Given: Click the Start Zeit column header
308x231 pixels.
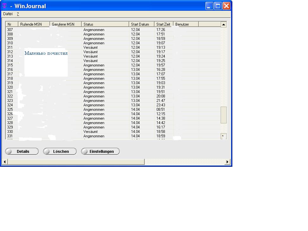Looking at the screenshot, I should (x=164, y=24).
